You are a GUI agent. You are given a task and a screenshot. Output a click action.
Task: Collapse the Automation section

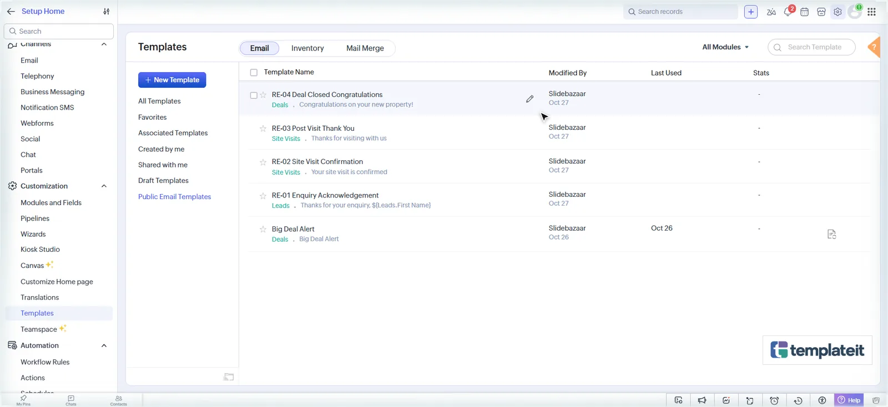click(x=104, y=345)
